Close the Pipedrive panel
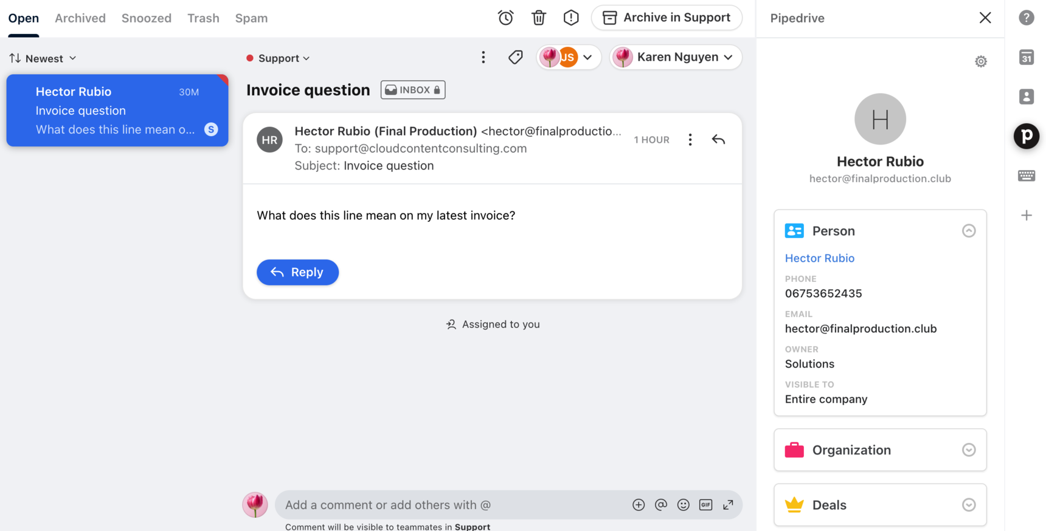The image size is (1046, 531). [x=985, y=18]
